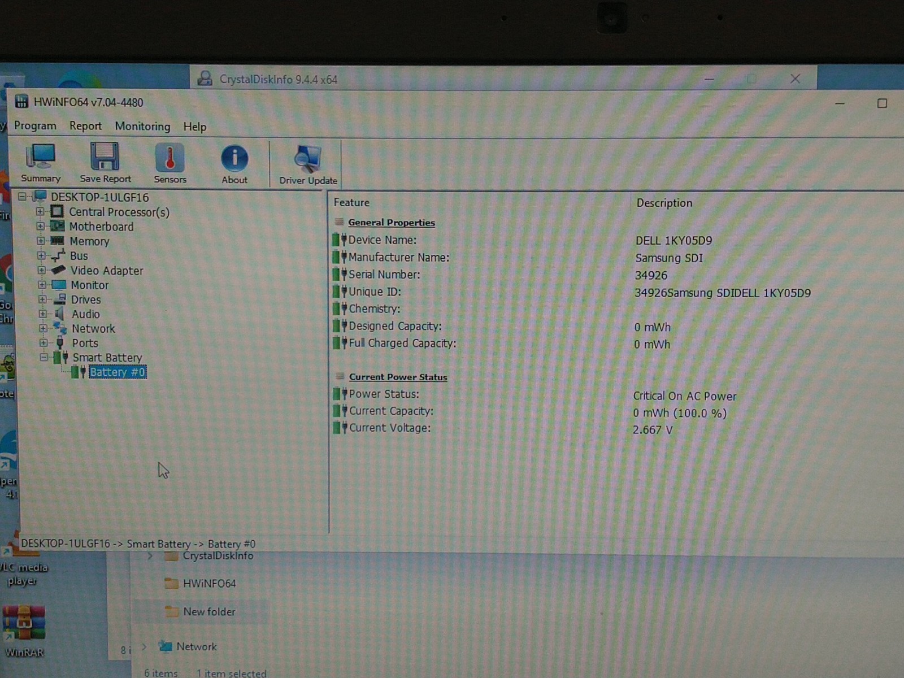Screen dimensions: 904x678
Task: Open the Report menu
Action: (85, 126)
